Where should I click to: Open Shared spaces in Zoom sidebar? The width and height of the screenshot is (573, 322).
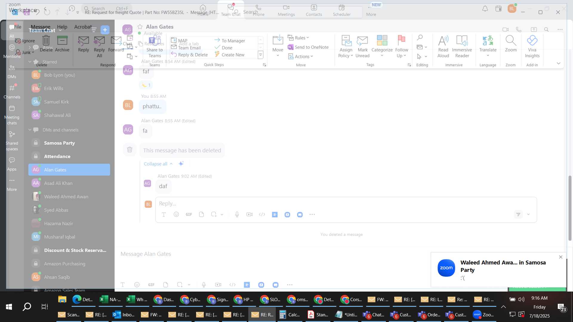[x=12, y=141]
